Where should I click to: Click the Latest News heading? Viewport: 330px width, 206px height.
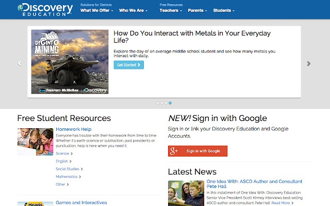point(192,171)
